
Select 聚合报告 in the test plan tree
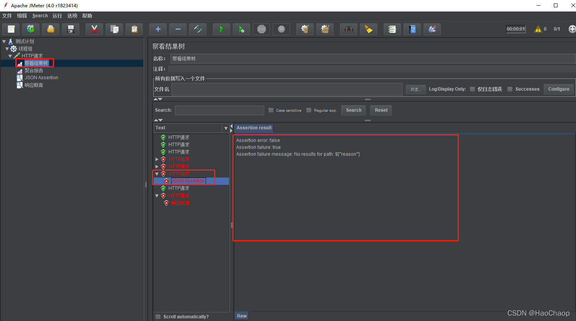coord(34,70)
